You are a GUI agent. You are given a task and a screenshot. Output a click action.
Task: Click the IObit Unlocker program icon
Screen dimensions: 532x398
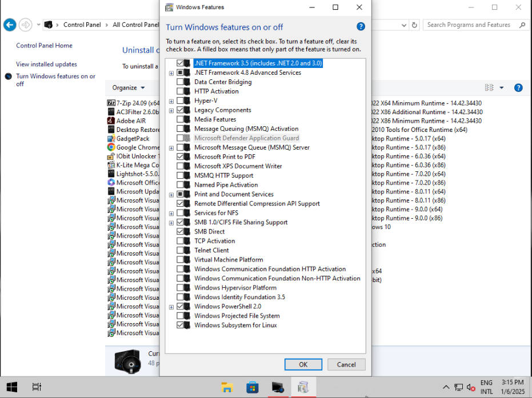(x=111, y=156)
